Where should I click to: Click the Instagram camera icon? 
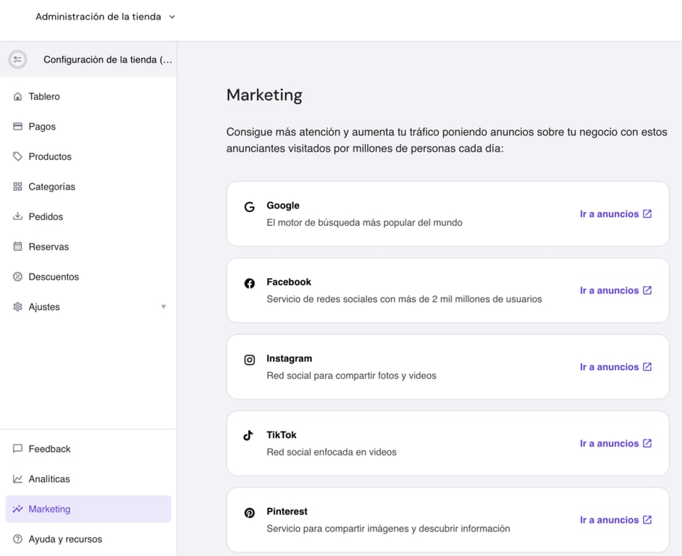[249, 359]
